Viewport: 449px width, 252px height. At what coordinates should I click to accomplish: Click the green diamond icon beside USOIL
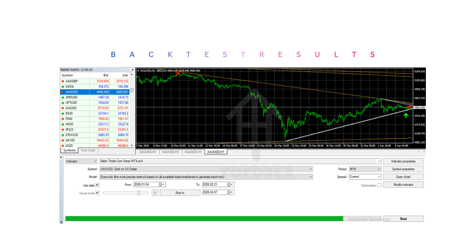point(63,86)
